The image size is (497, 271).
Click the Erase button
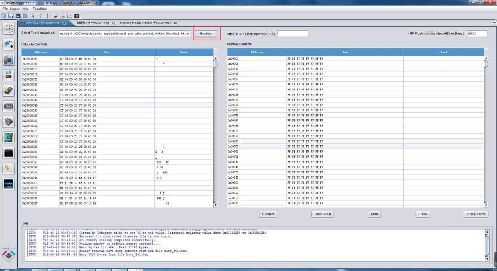coord(422,214)
